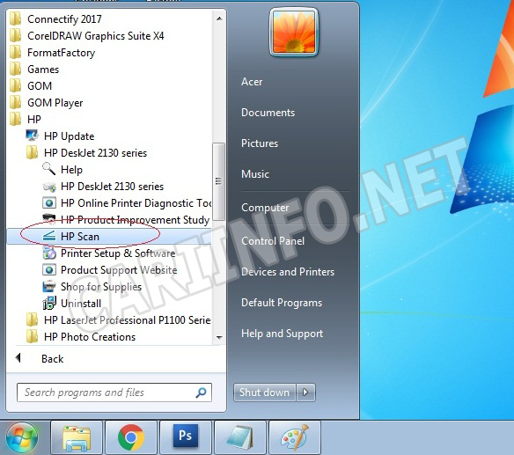Open Computer from the Start menu
This screenshot has width=514, height=455.
pos(265,208)
